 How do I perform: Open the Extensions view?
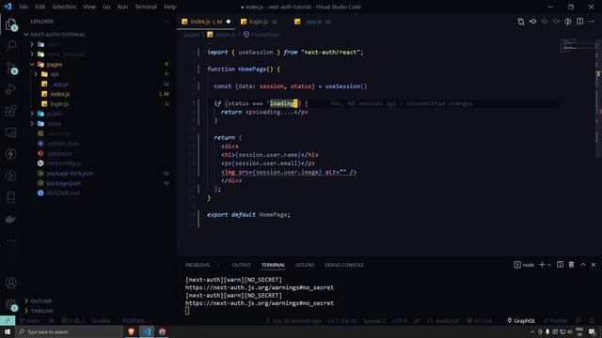point(11,111)
